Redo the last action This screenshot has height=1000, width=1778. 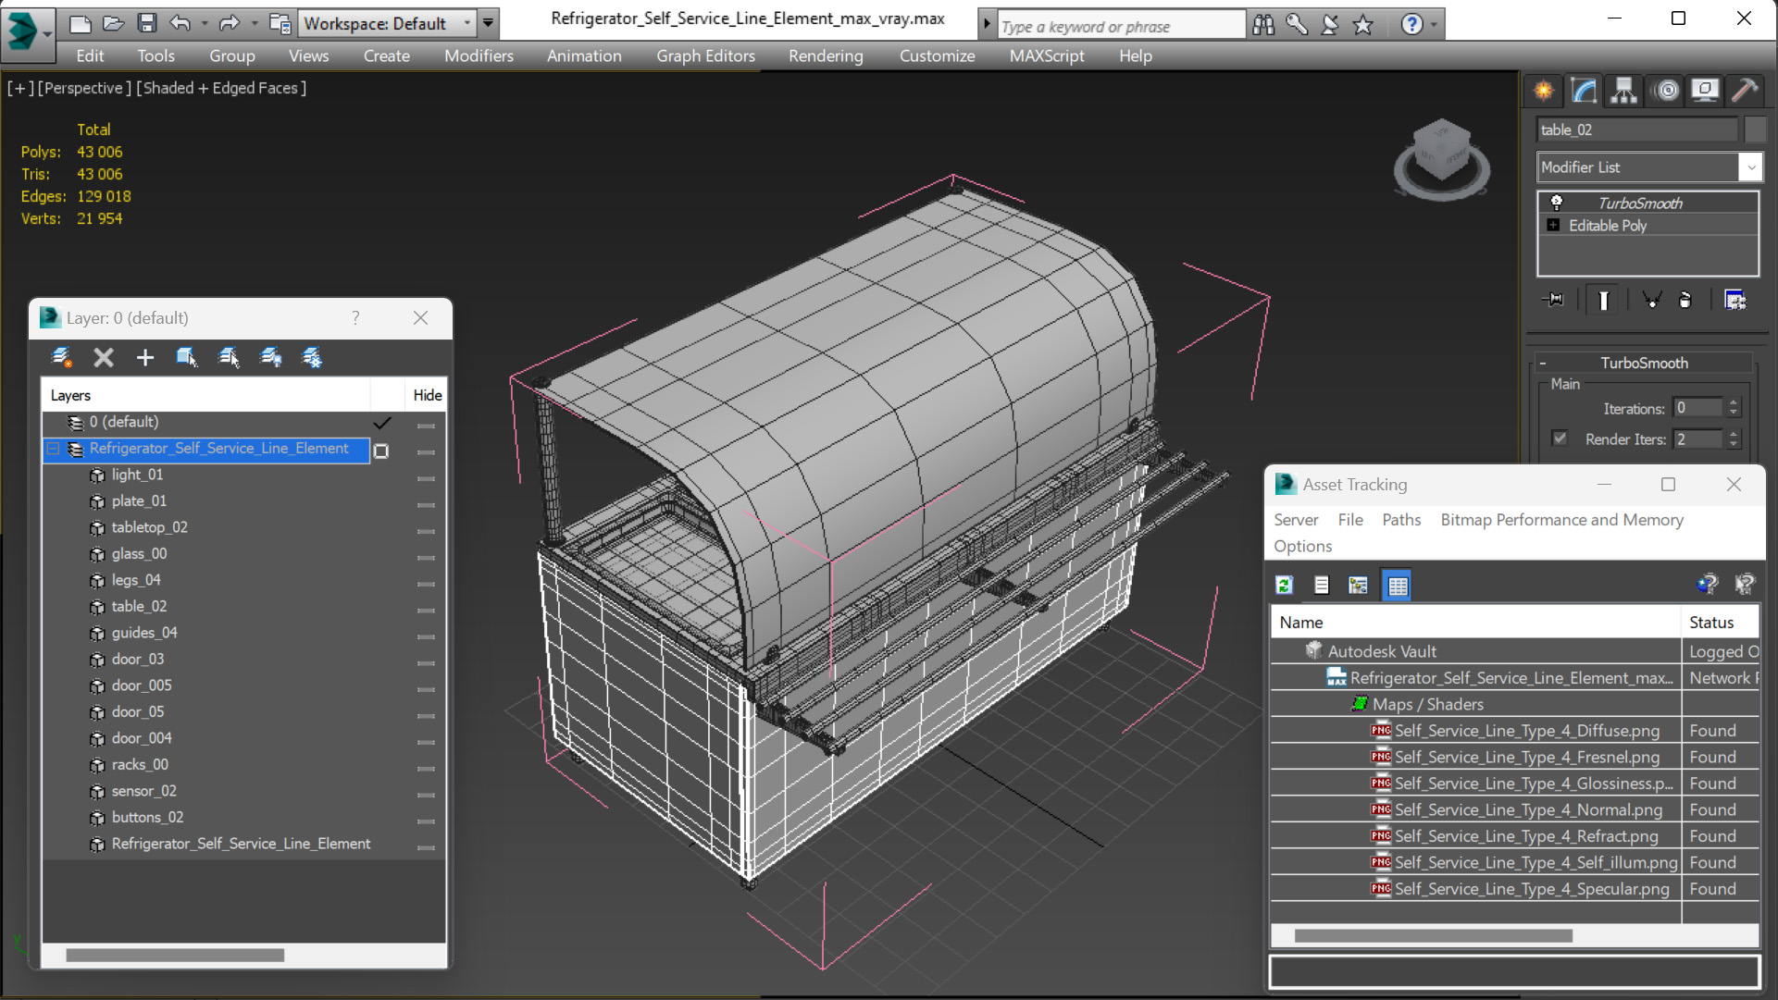click(x=230, y=23)
